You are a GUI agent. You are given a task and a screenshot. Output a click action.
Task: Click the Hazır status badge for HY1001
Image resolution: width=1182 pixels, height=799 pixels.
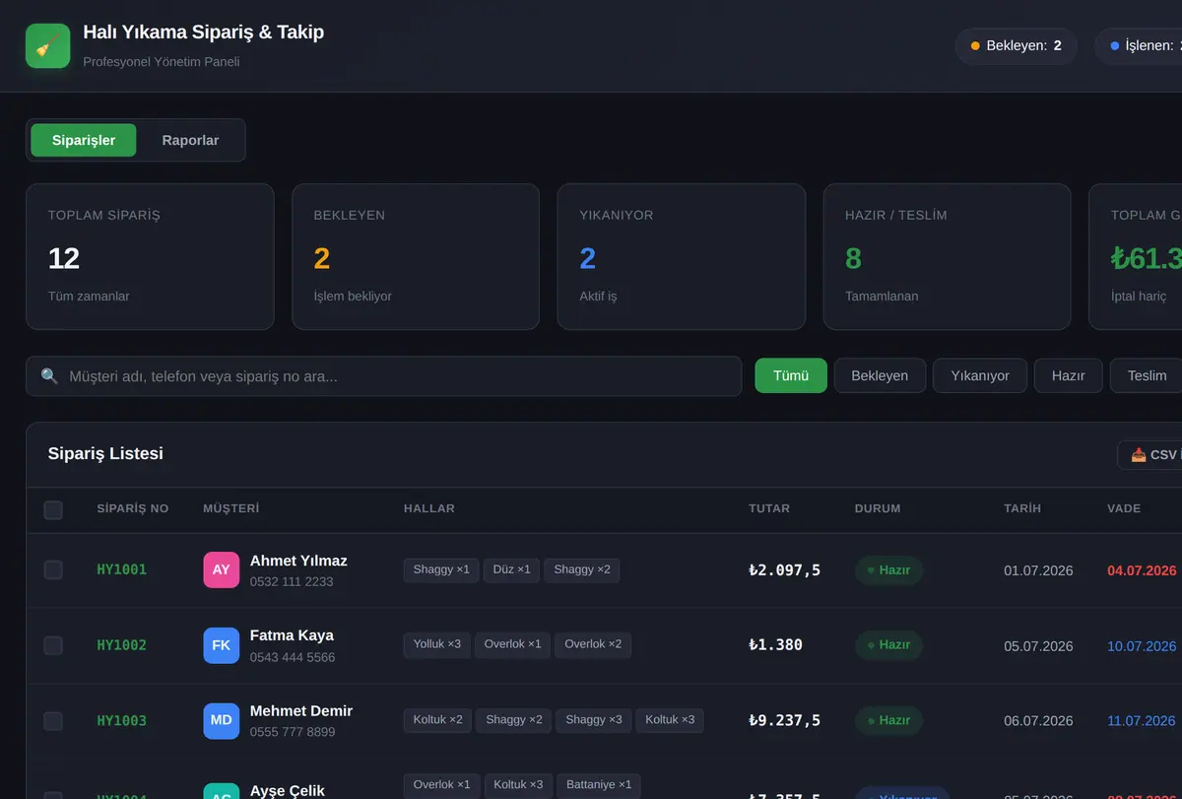click(888, 570)
